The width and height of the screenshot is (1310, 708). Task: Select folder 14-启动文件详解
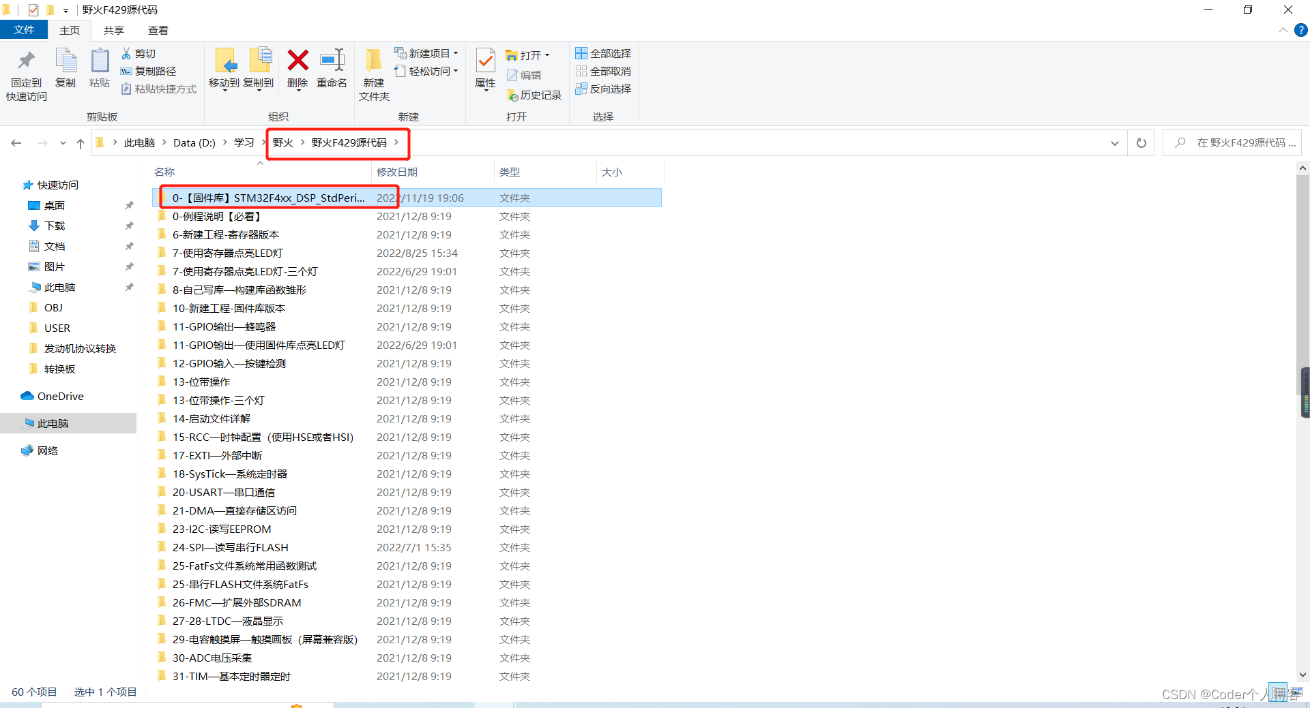click(x=407, y=418)
